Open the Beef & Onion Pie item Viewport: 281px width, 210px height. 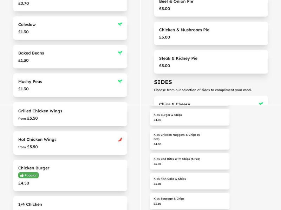pyautogui.click(x=210, y=5)
